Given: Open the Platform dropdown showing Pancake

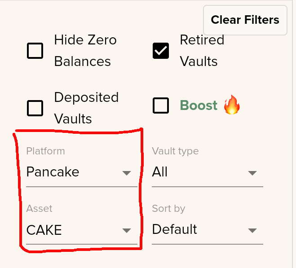Looking at the screenshot, I should (x=82, y=172).
